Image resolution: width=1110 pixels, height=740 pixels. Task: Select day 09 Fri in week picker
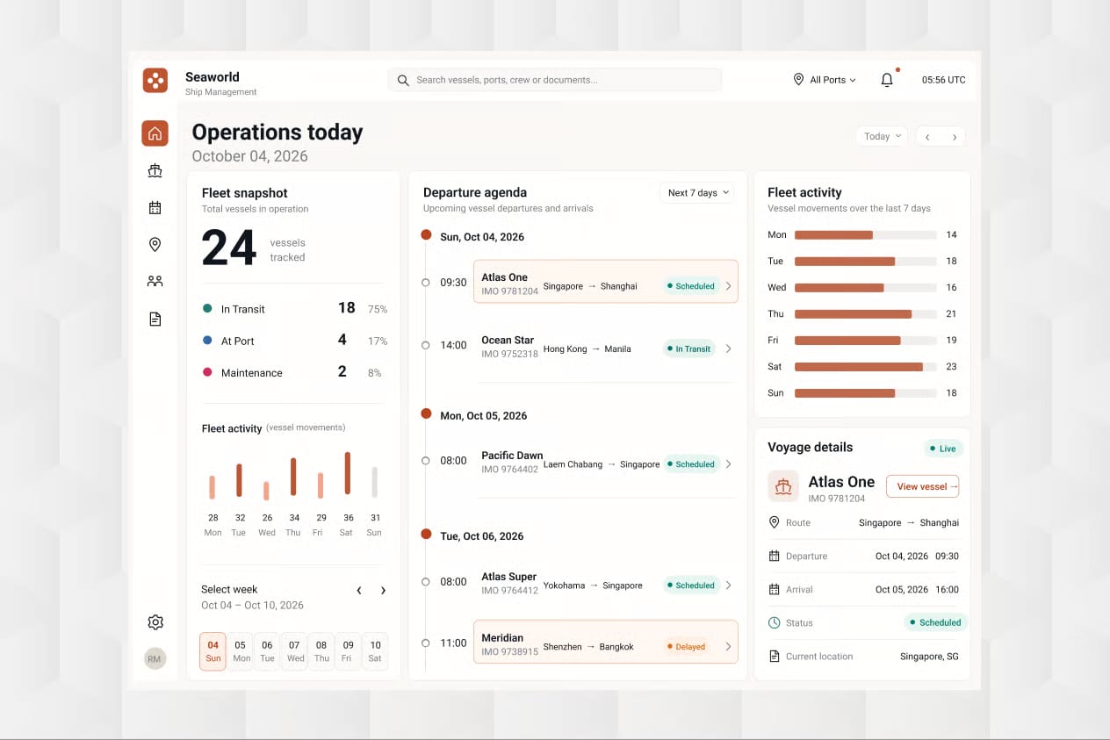(x=349, y=651)
